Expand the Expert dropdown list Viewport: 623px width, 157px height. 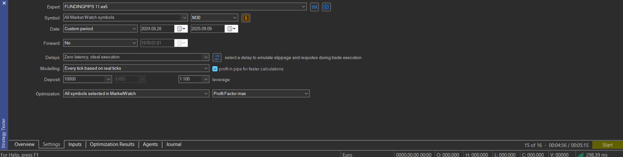pyautogui.click(x=303, y=6)
